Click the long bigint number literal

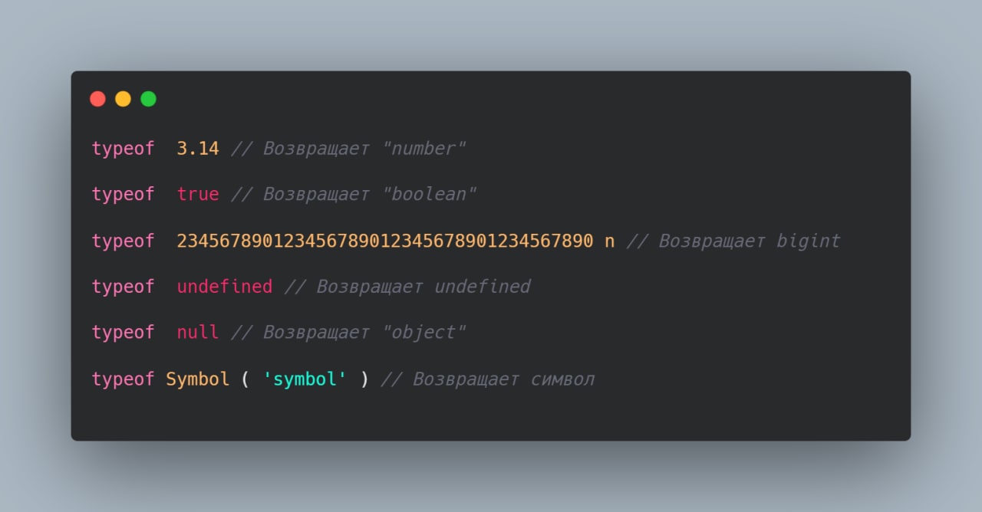385,241
